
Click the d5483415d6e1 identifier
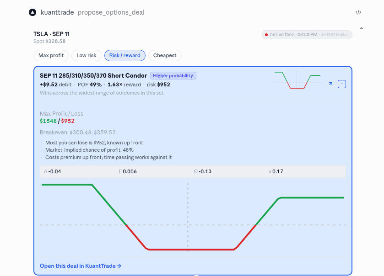tap(335, 35)
